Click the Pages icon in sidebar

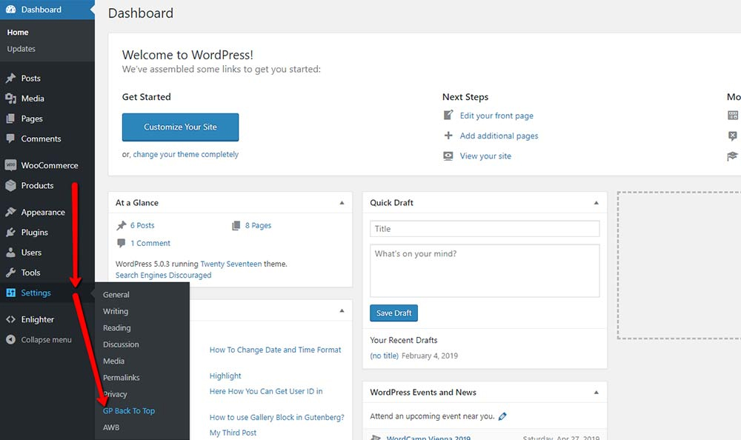(10, 119)
